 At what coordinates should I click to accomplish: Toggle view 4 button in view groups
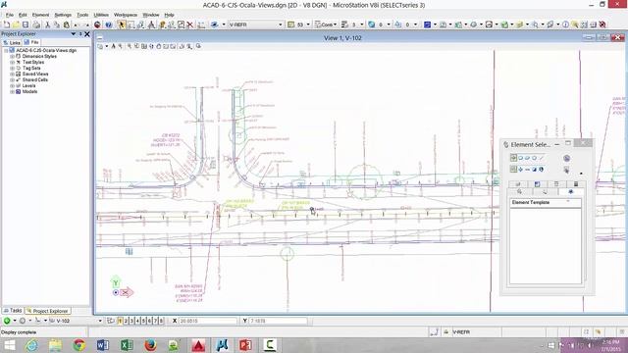pos(137,321)
